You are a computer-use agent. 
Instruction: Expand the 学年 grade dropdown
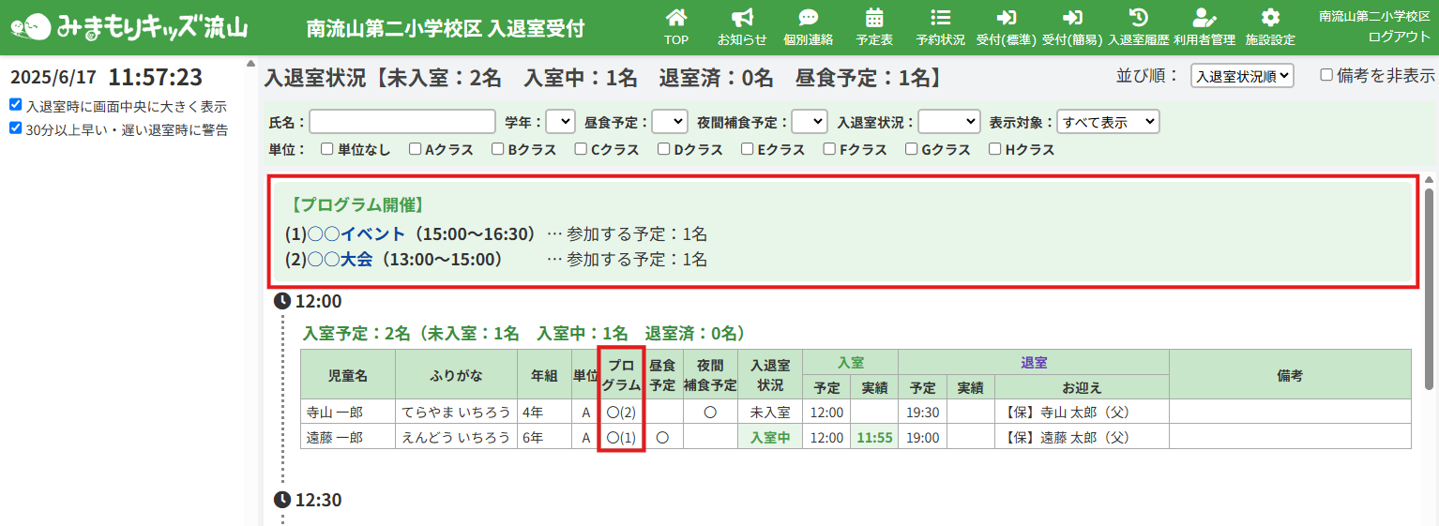pyautogui.click(x=560, y=122)
